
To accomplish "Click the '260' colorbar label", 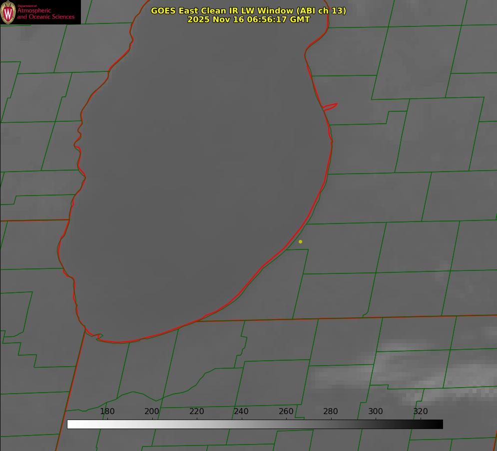I will pyautogui.click(x=286, y=411).
